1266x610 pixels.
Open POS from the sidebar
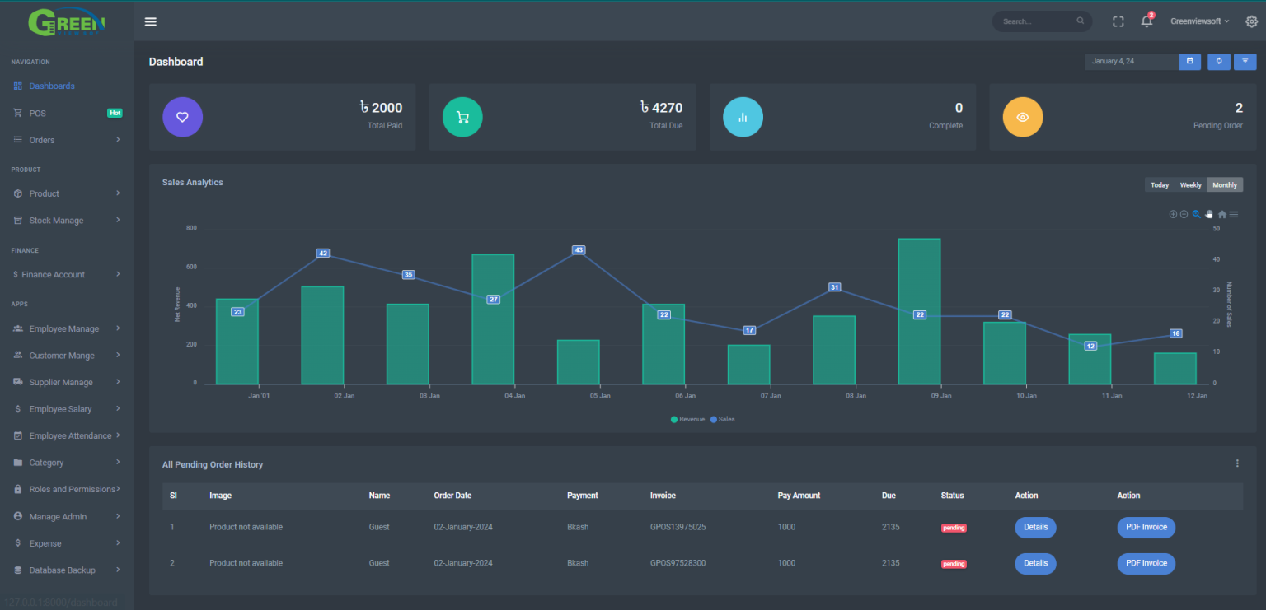(x=38, y=114)
